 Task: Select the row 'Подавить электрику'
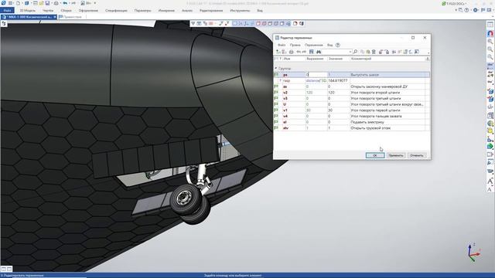(x=352, y=122)
